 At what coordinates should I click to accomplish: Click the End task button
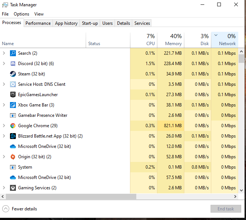click(x=226, y=209)
